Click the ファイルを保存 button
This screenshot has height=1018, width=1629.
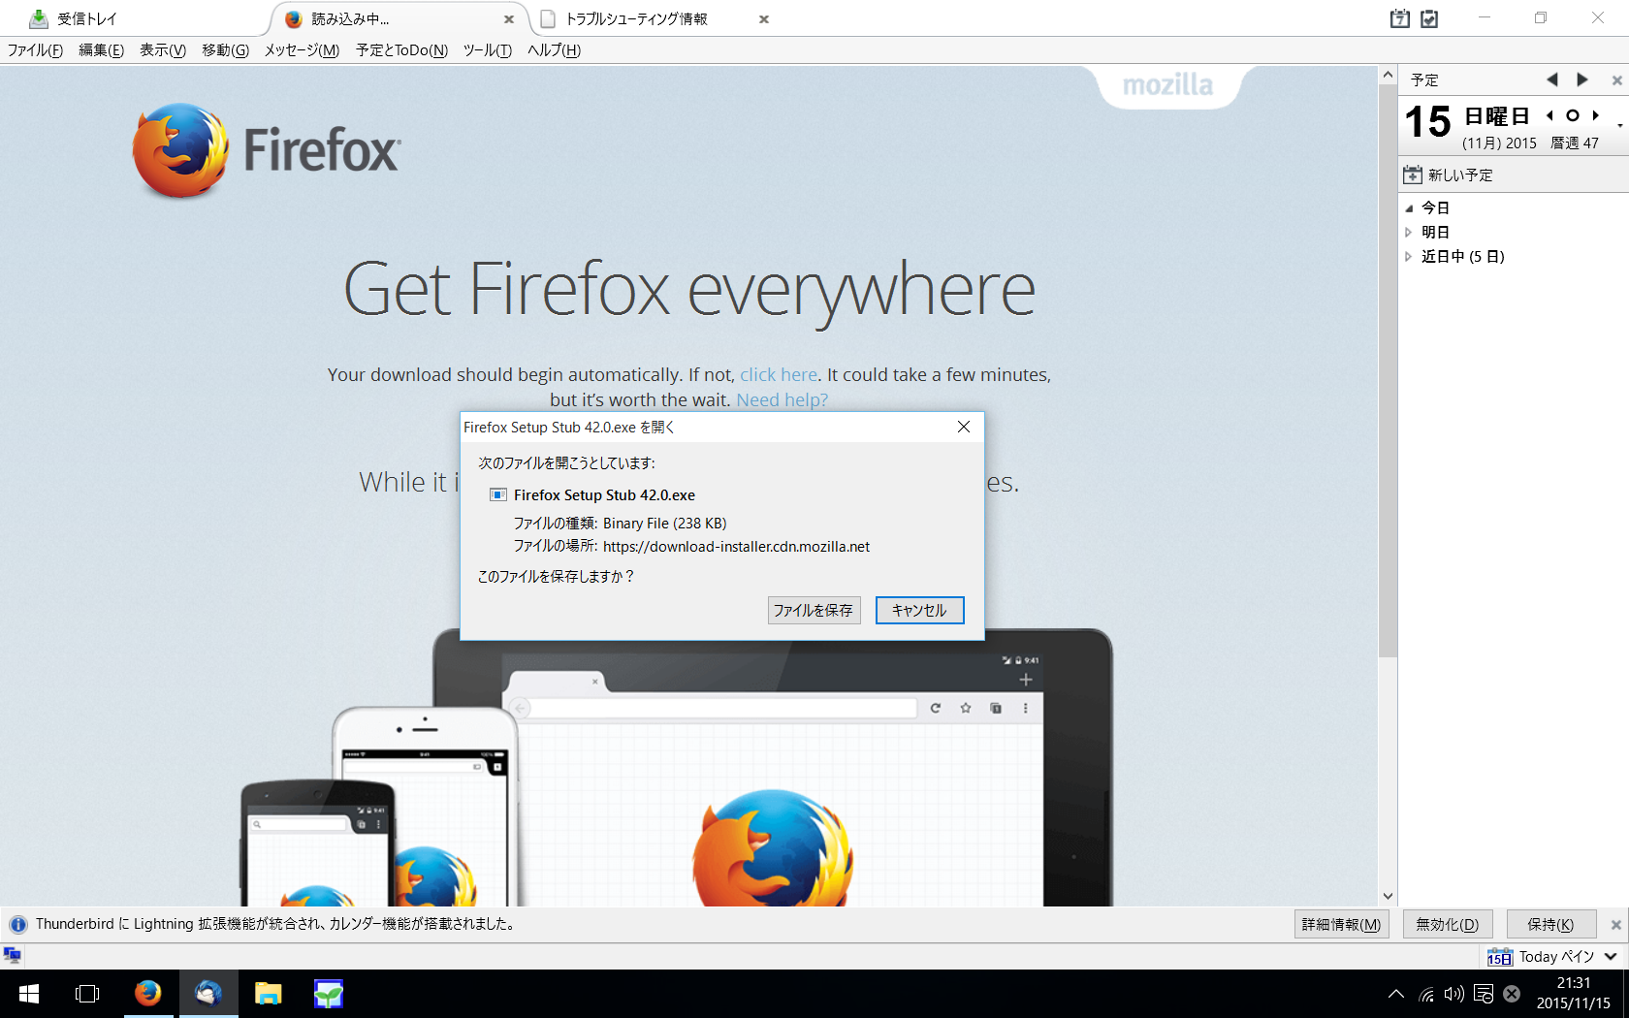814,610
